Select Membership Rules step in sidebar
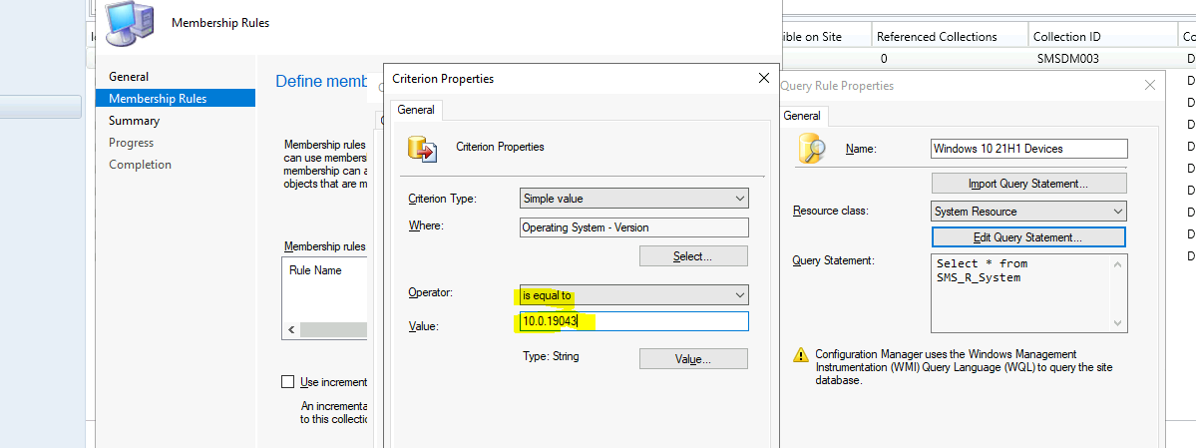 176,99
